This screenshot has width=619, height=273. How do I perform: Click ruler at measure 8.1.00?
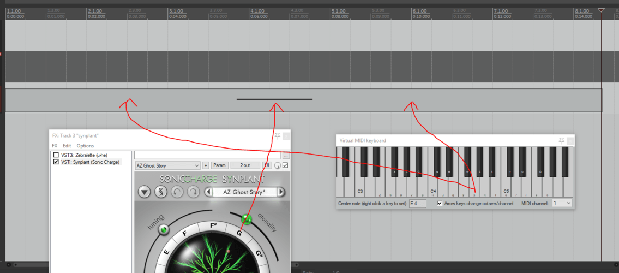(582, 11)
